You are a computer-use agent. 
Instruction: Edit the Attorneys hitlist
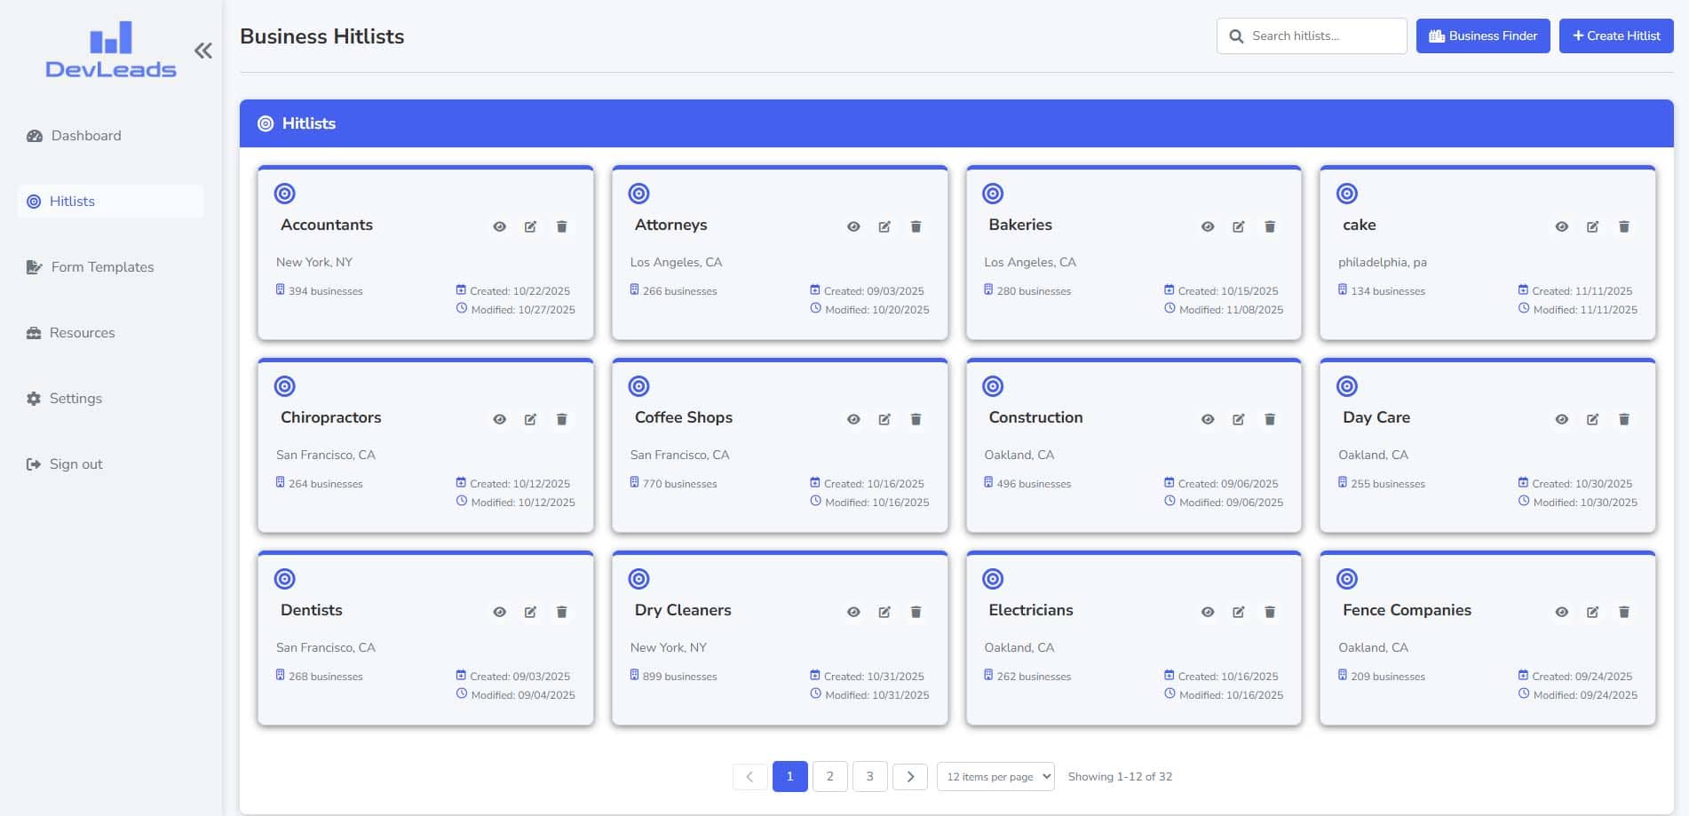point(884,227)
